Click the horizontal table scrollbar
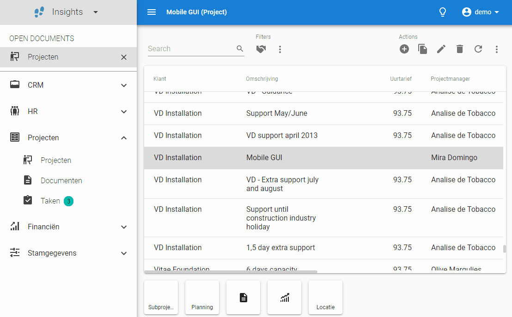512x317 pixels. tap(231, 272)
